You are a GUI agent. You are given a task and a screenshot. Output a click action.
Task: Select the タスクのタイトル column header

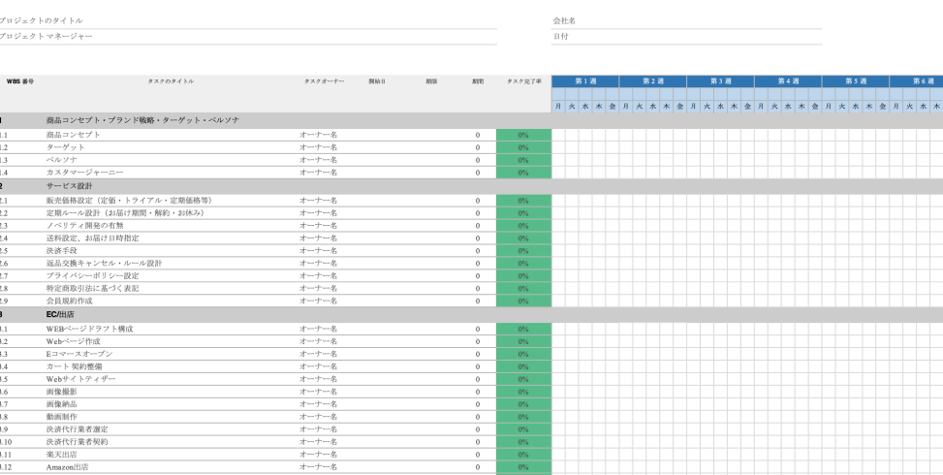point(171,81)
